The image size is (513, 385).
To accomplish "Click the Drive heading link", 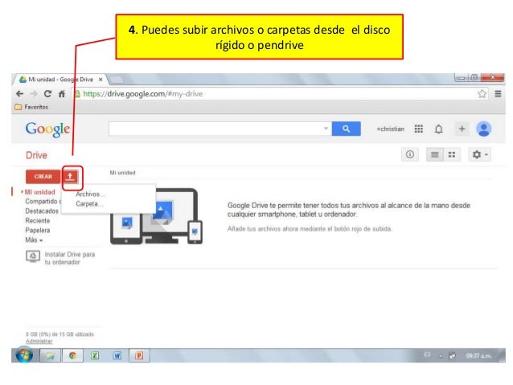I will (36, 155).
